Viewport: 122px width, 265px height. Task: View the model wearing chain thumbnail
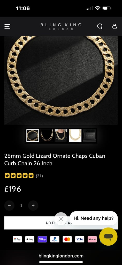point(61,136)
